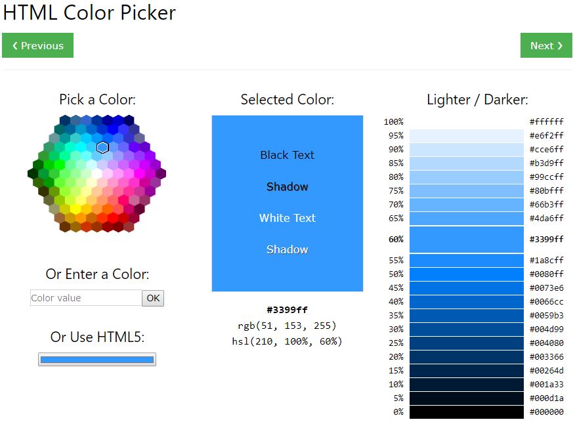Image resolution: width=575 pixels, height=426 pixels.
Task: Select the 5% shade #000d1a
Action: (x=465, y=398)
